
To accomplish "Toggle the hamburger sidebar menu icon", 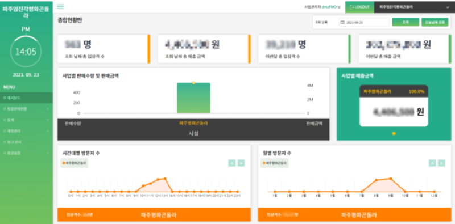I will point(60,7).
